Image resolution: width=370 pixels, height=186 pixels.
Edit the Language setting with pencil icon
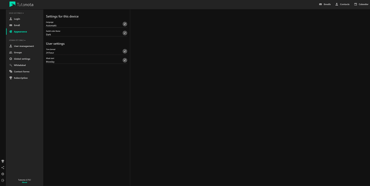[x=125, y=24]
